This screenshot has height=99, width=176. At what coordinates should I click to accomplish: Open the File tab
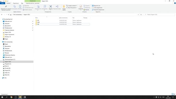[2, 3]
